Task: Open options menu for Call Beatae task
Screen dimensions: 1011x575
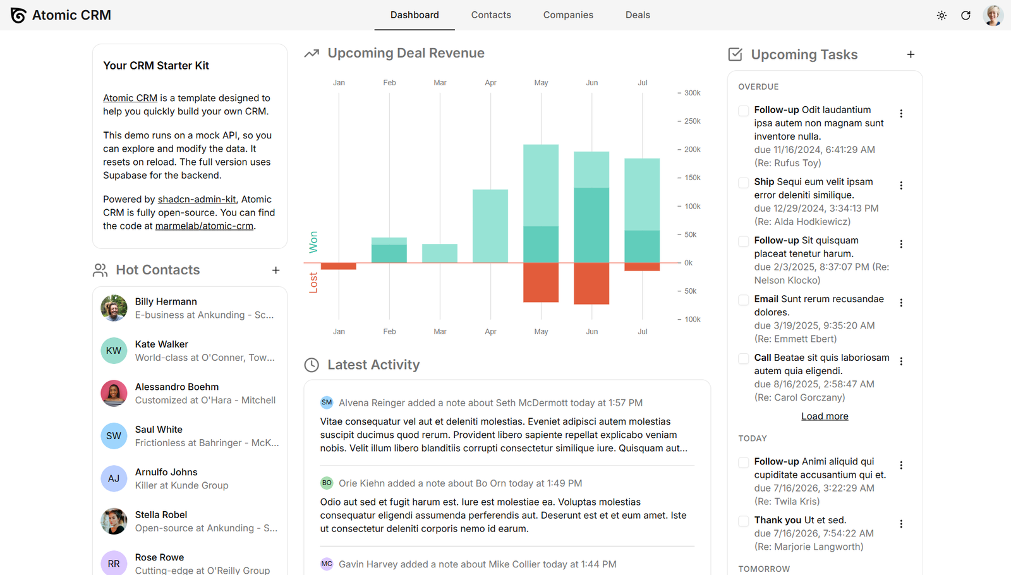Action: tap(901, 361)
